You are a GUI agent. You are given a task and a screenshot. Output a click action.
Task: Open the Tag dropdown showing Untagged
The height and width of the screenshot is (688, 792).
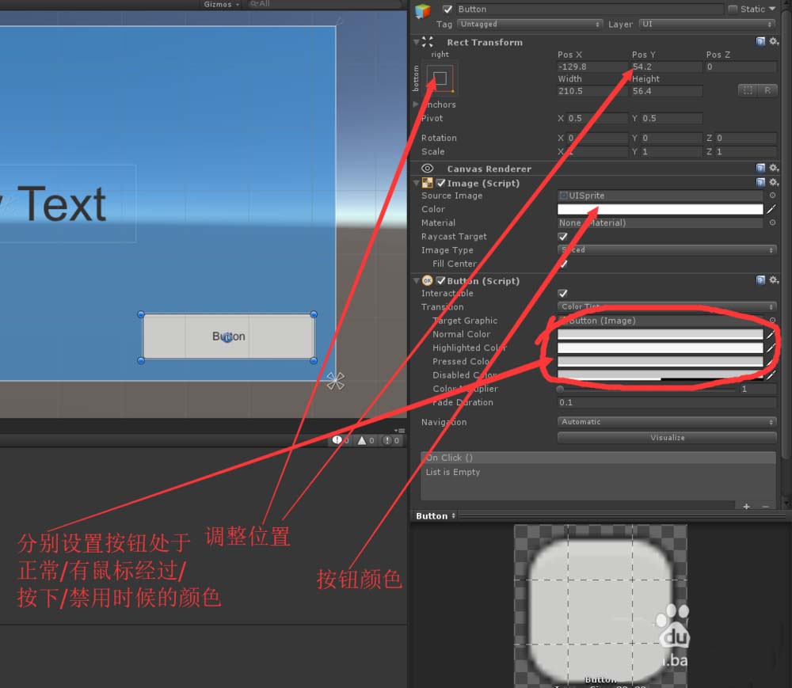[529, 25]
